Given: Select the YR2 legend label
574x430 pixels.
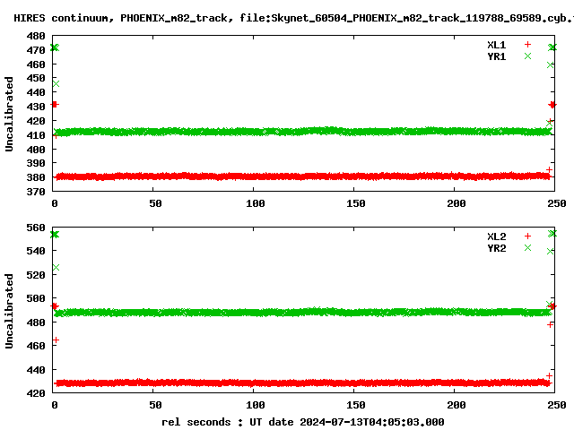Looking at the screenshot, I should pyautogui.click(x=496, y=248).
